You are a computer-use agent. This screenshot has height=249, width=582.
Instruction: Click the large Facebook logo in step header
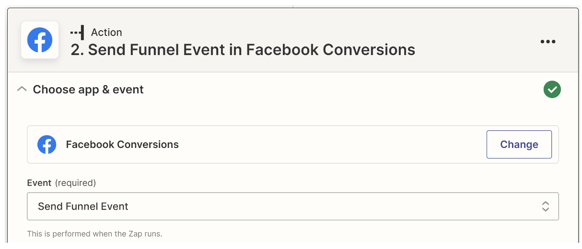[40, 40]
